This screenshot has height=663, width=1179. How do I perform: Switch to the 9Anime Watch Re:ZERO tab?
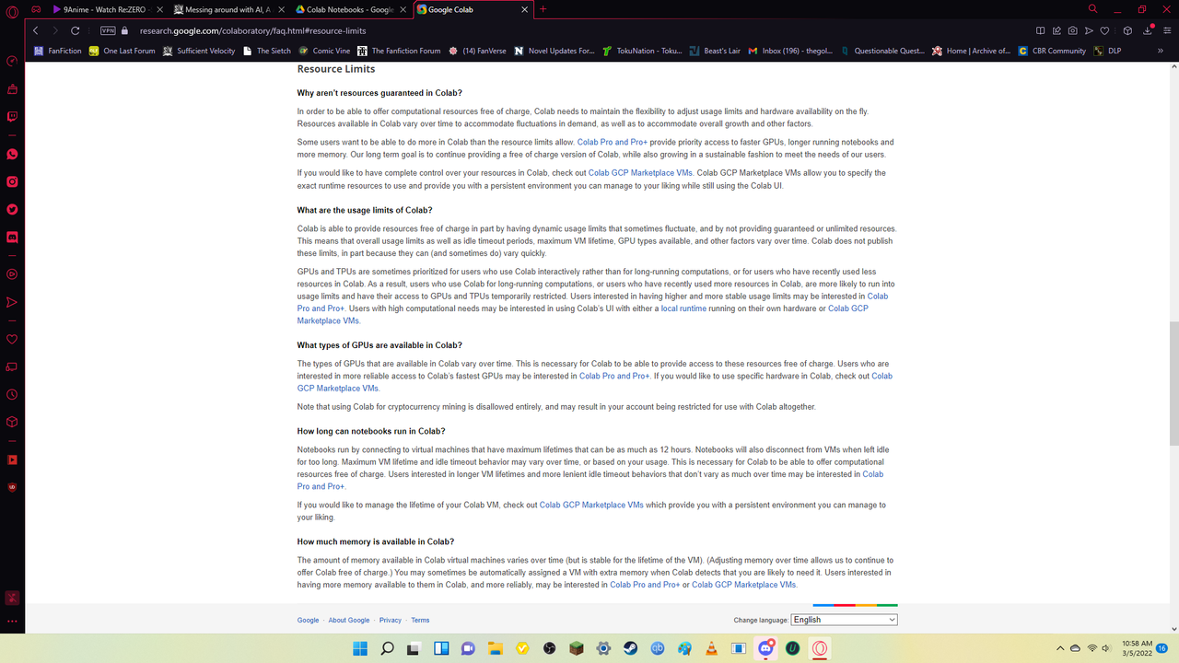(107, 9)
